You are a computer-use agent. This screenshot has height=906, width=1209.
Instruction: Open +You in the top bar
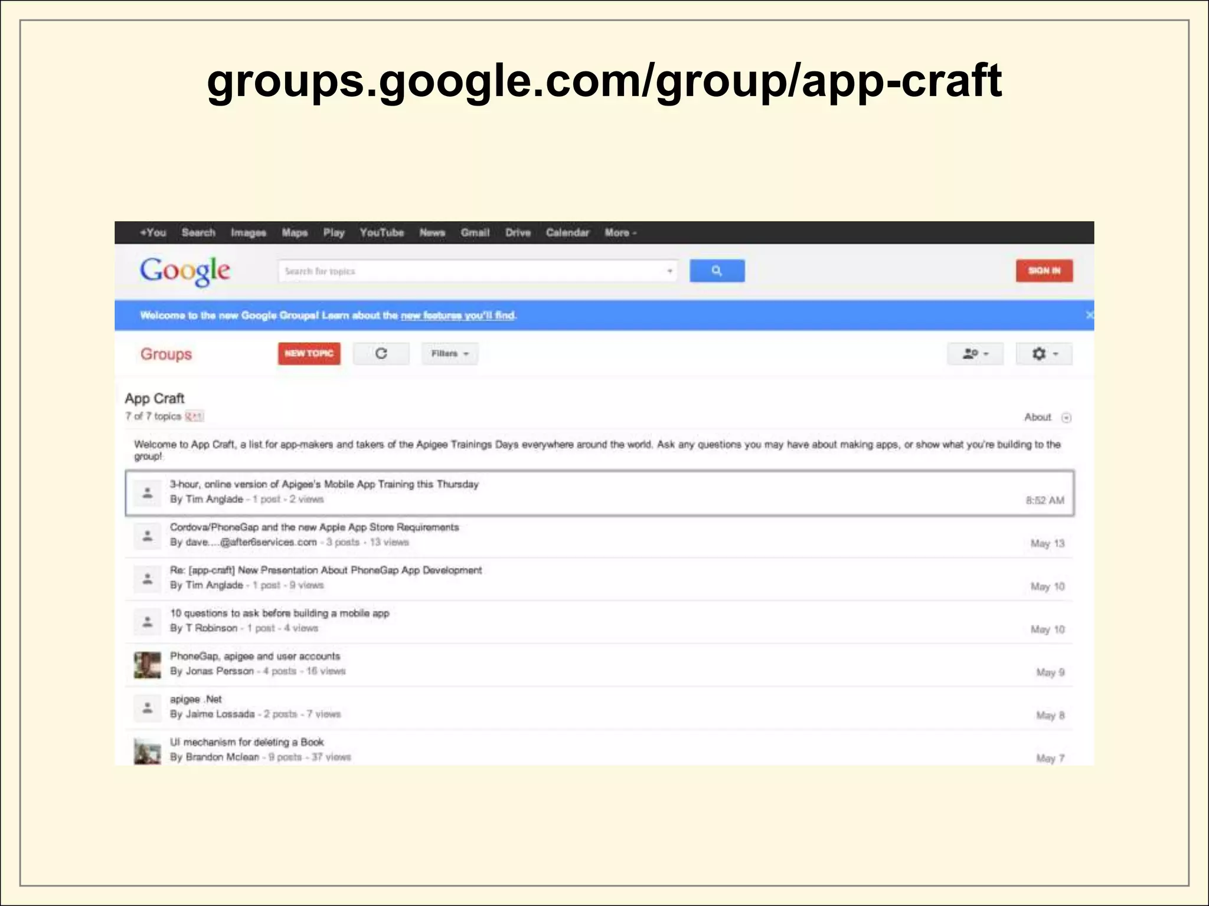(x=153, y=232)
